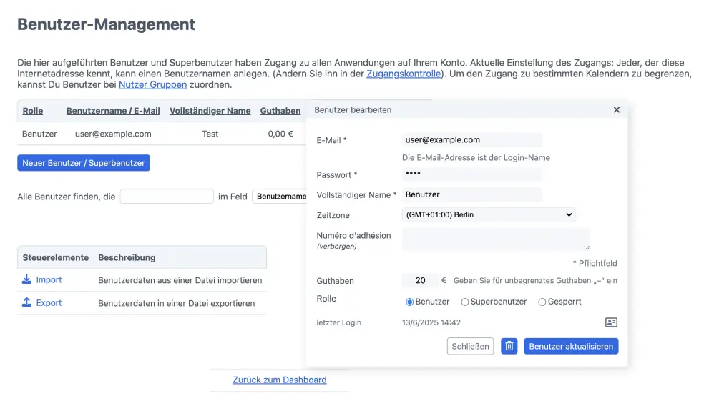Click the Import link

[x=49, y=280]
